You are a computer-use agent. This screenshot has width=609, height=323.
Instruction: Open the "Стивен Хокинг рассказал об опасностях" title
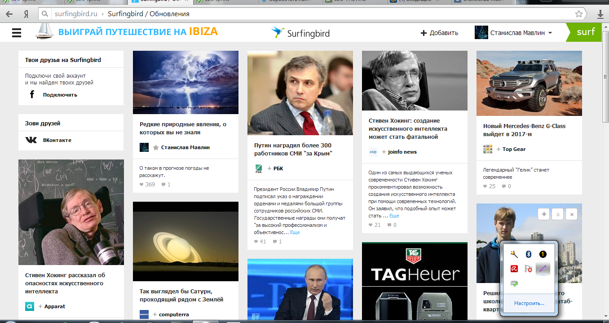(x=65, y=283)
